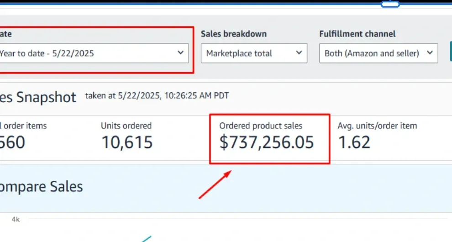Click the chevron arrow in the date dropdown

pyautogui.click(x=181, y=53)
